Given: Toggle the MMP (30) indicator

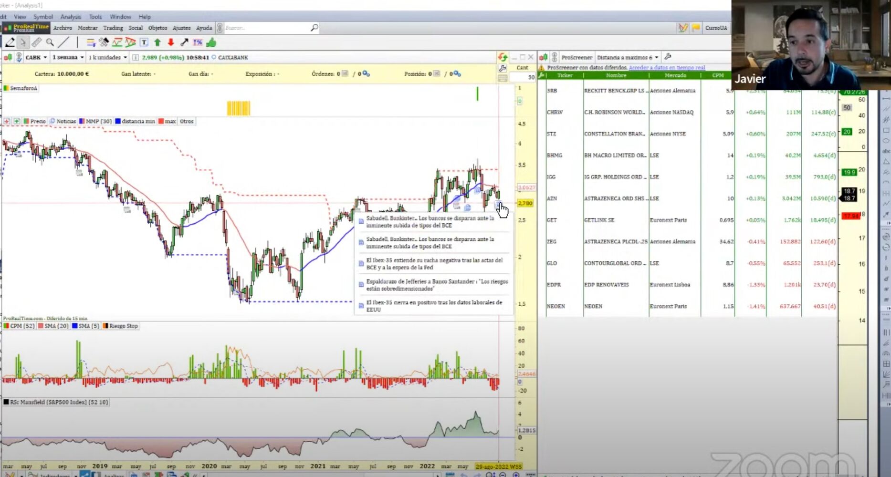Looking at the screenshot, I should pyautogui.click(x=95, y=121).
